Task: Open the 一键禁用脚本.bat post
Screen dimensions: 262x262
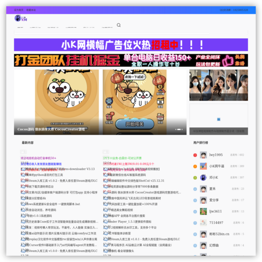Action: click(51, 204)
